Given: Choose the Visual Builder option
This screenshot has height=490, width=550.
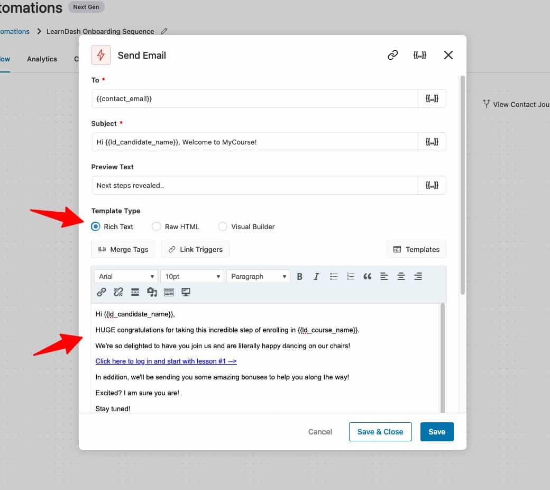Looking at the screenshot, I should (223, 226).
